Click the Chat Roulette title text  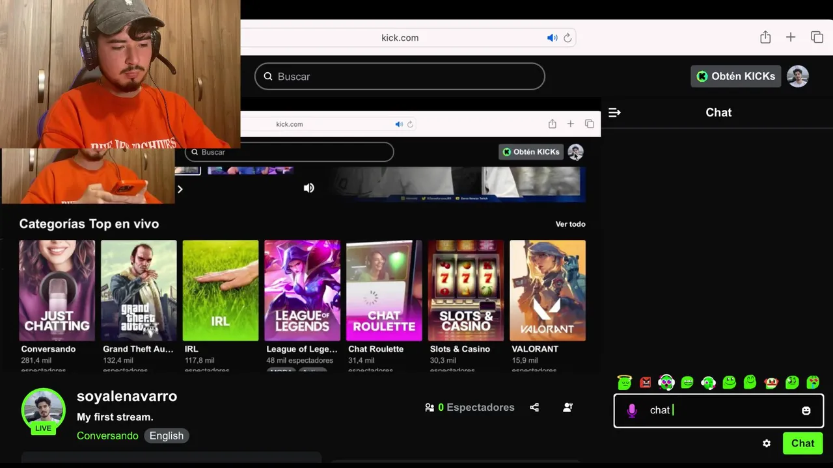(376, 349)
